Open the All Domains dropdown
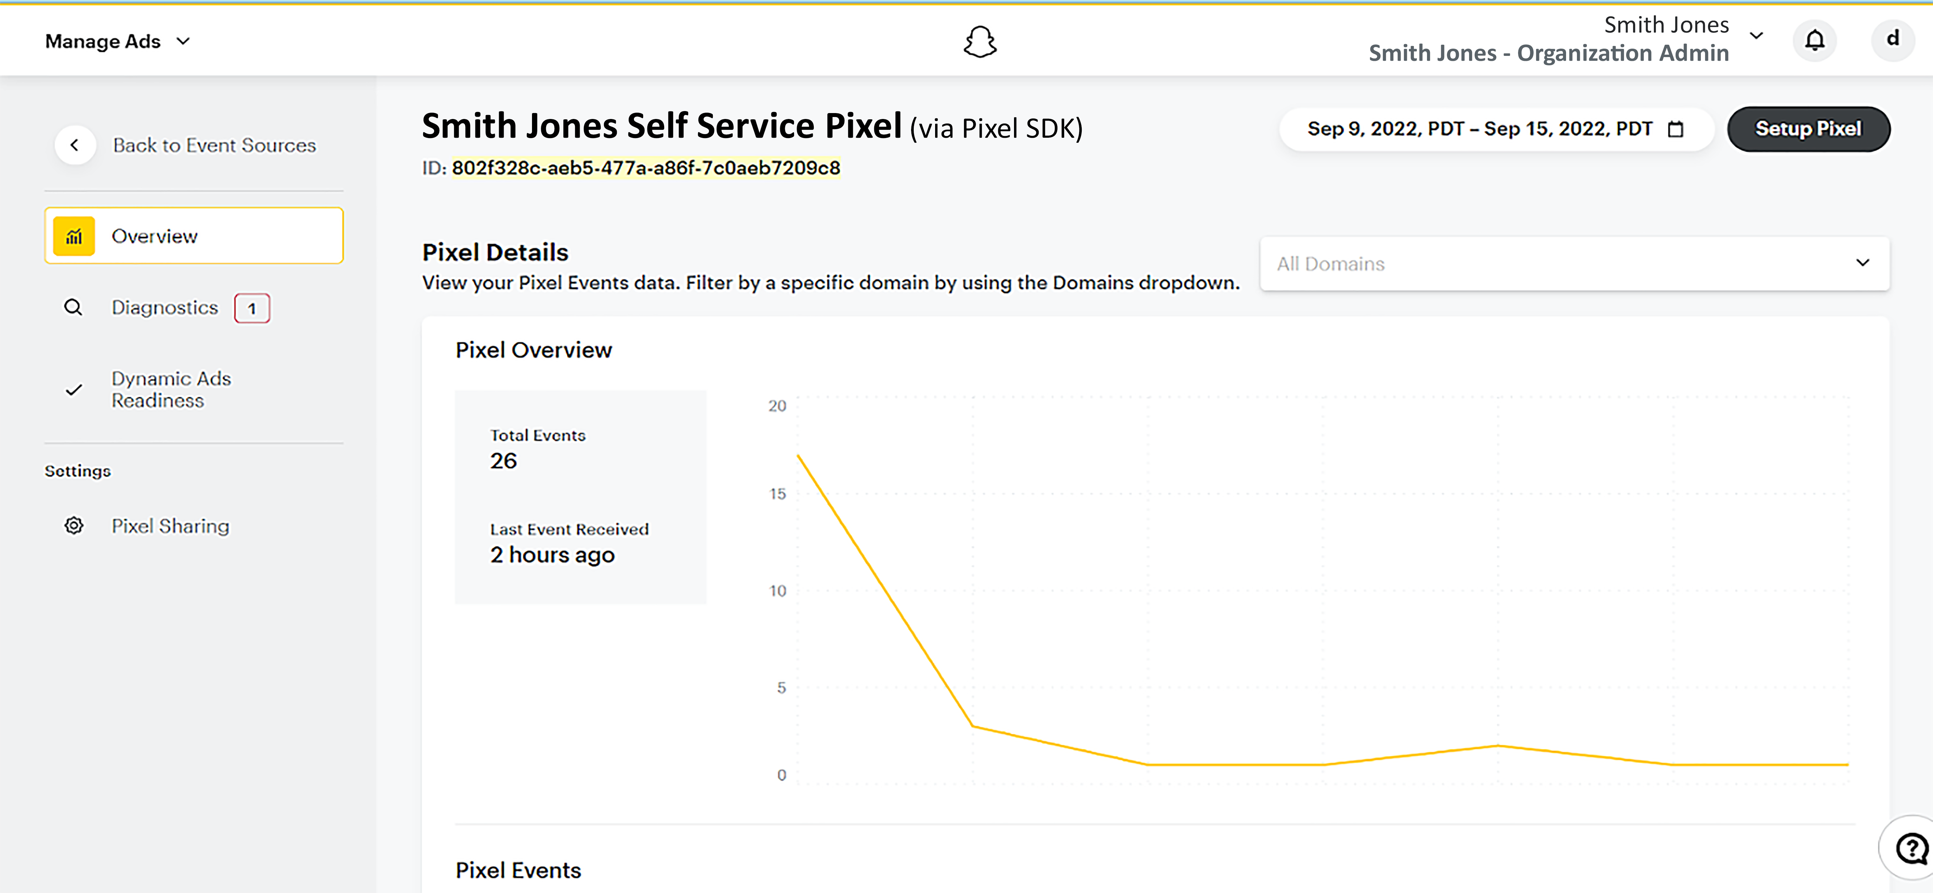This screenshot has width=1933, height=893. (1574, 263)
